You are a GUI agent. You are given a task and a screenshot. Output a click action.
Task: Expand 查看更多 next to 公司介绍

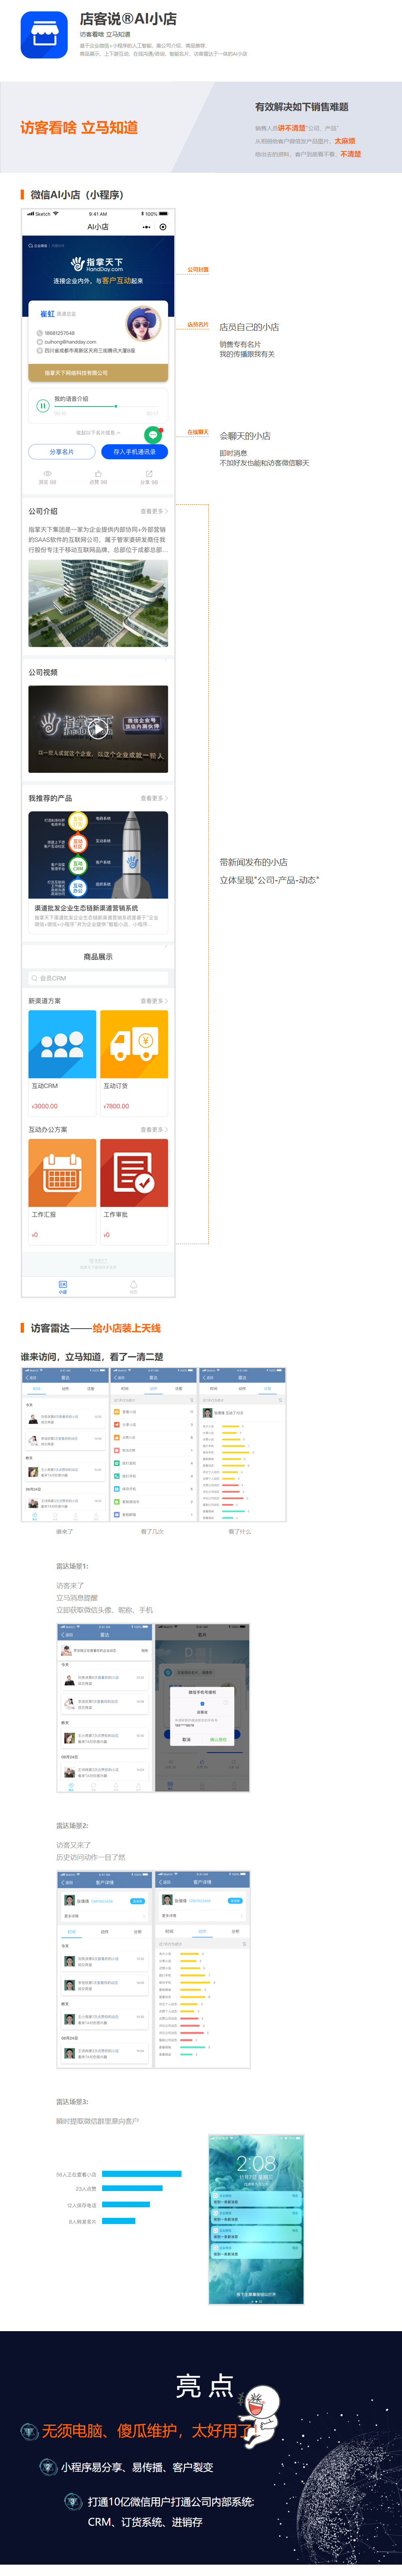[x=153, y=511]
